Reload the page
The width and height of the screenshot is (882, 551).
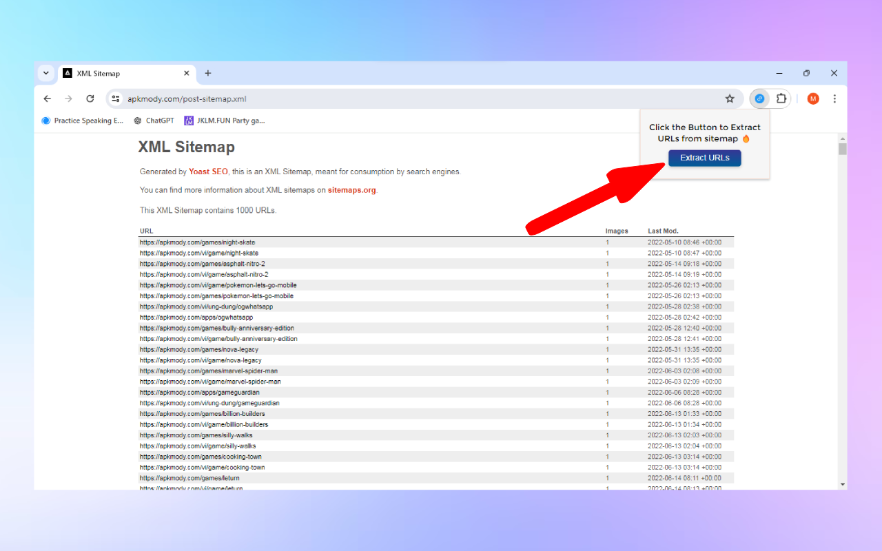point(90,98)
